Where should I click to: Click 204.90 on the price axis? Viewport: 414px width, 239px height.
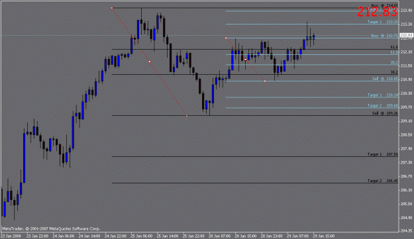(406, 218)
